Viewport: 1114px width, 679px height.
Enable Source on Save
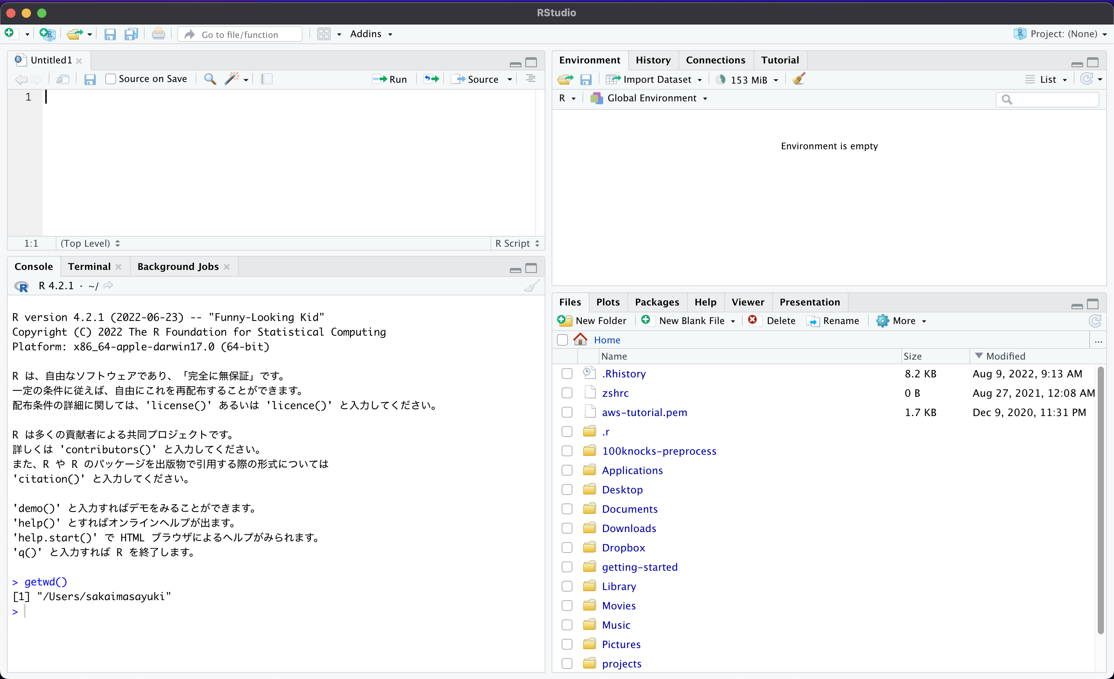(111, 78)
